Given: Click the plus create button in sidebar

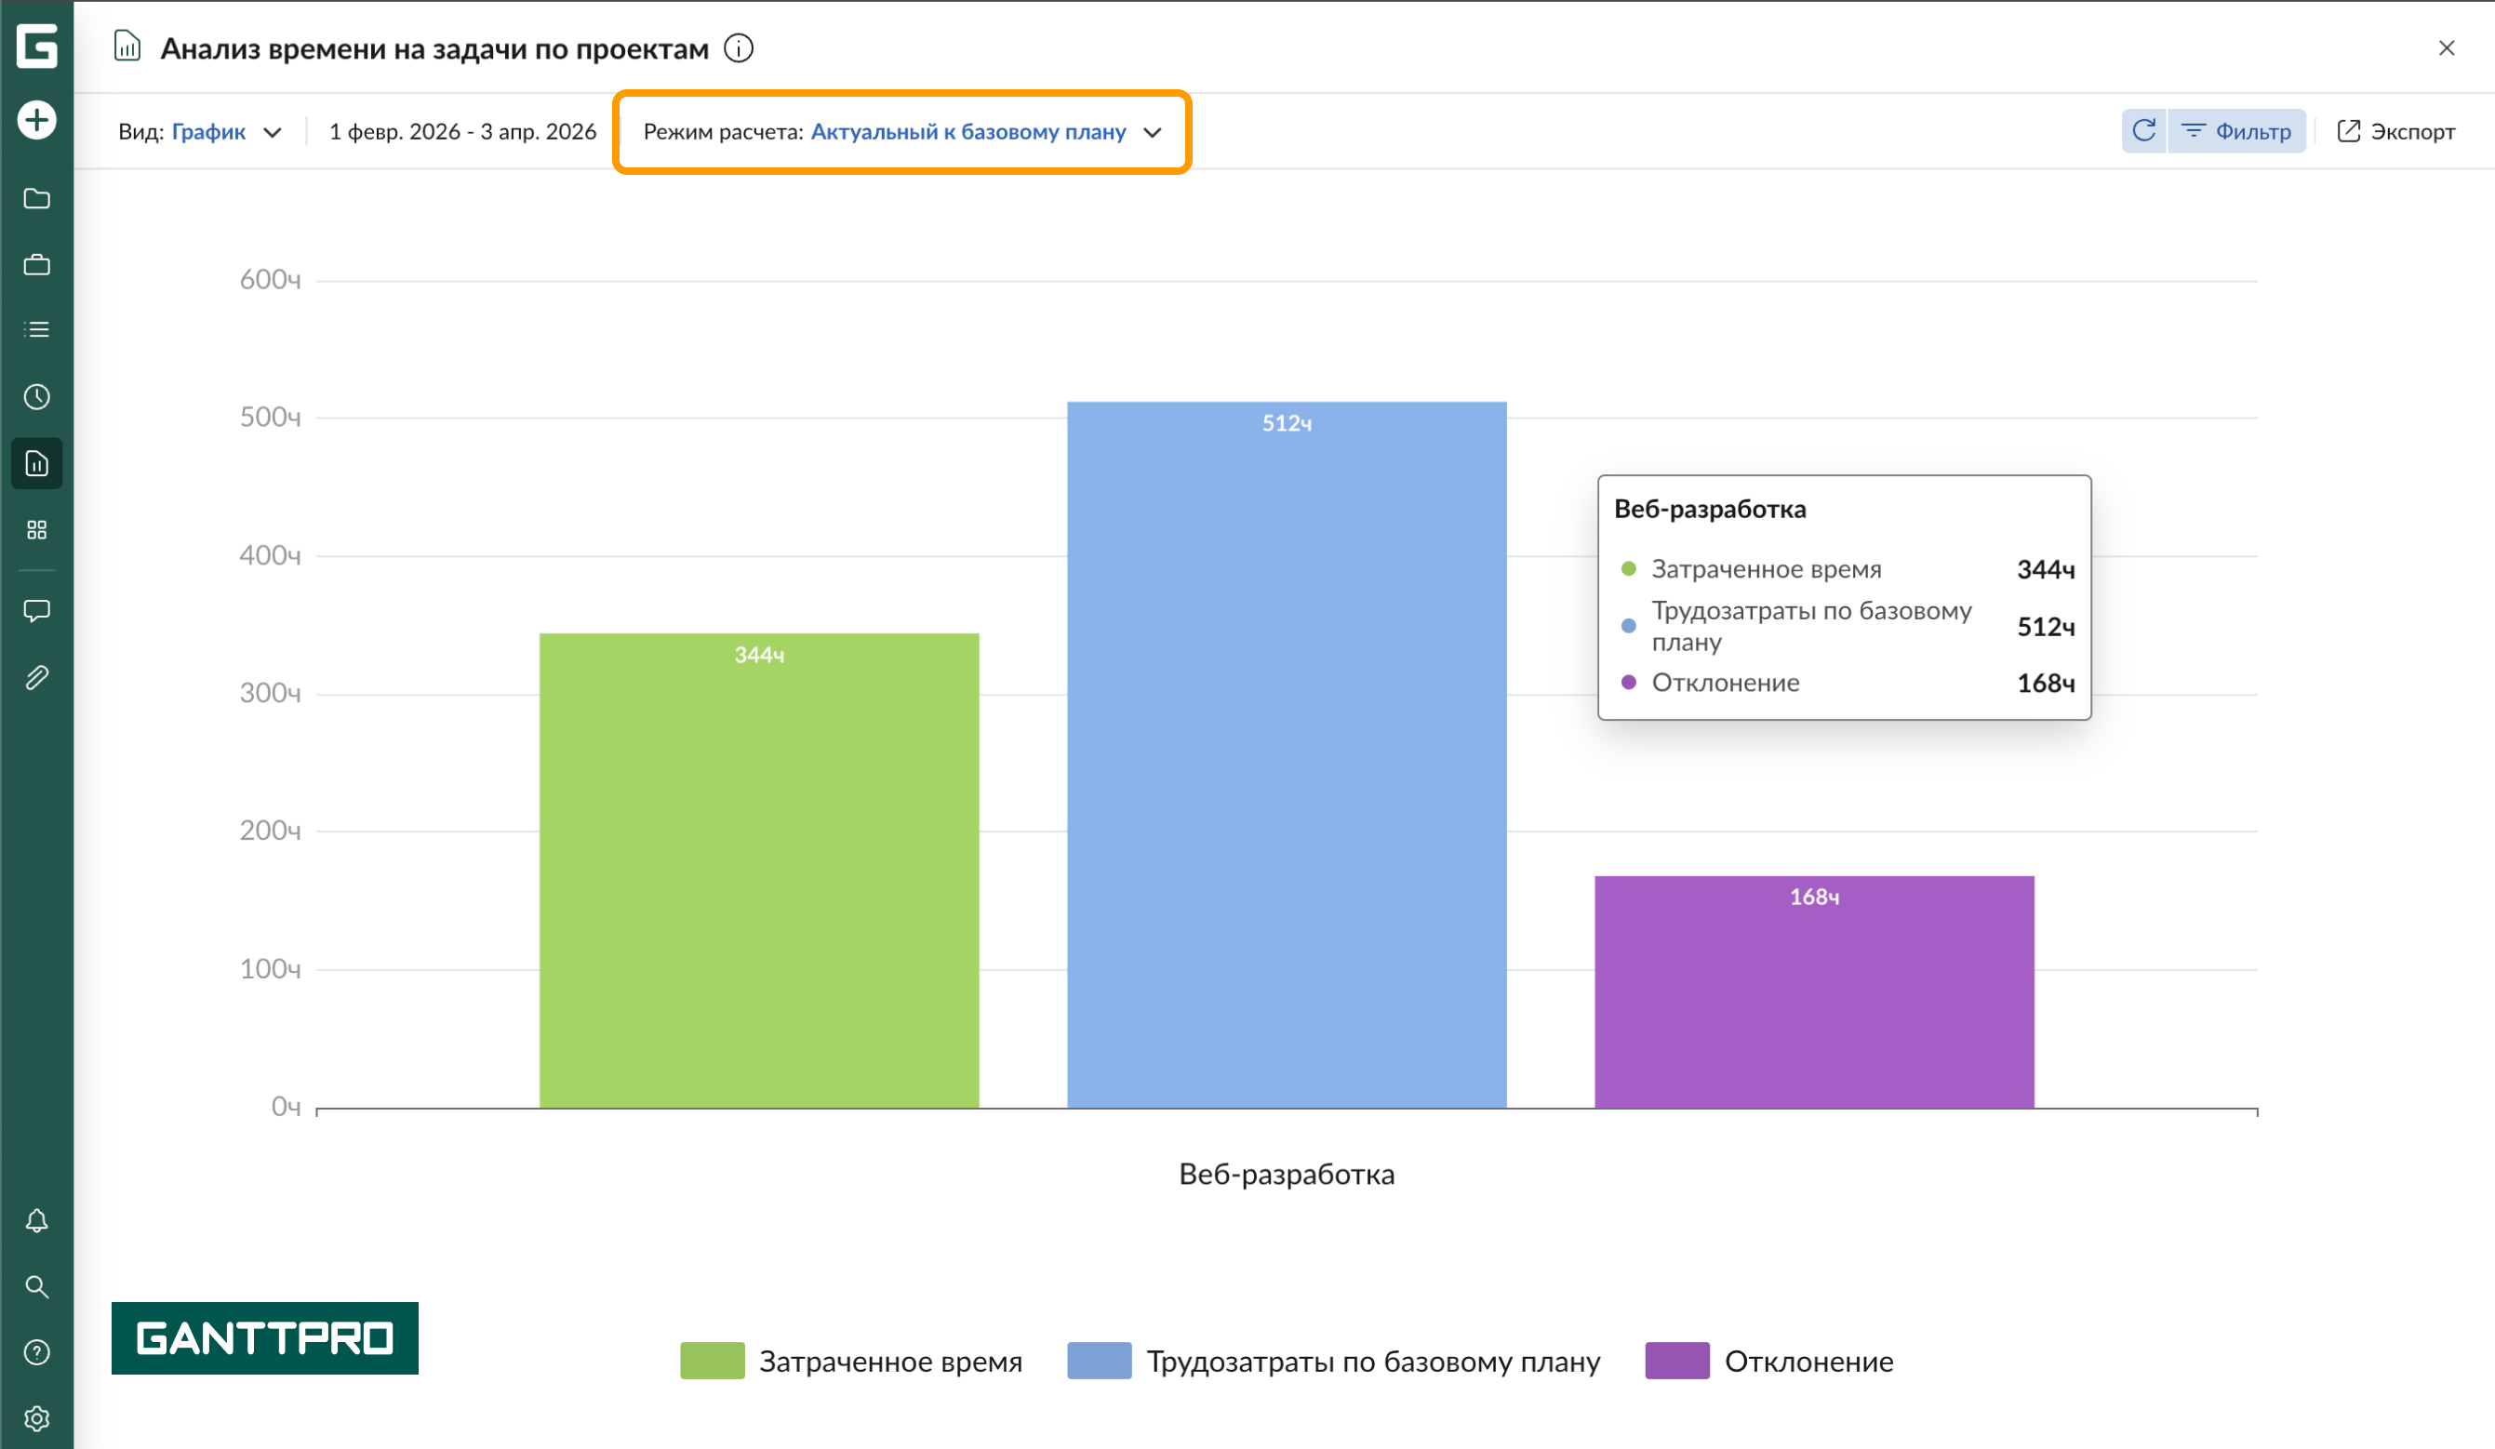Looking at the screenshot, I should [x=36, y=121].
